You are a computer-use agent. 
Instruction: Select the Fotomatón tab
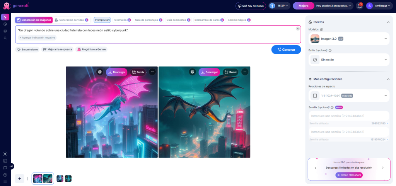(x=122, y=20)
